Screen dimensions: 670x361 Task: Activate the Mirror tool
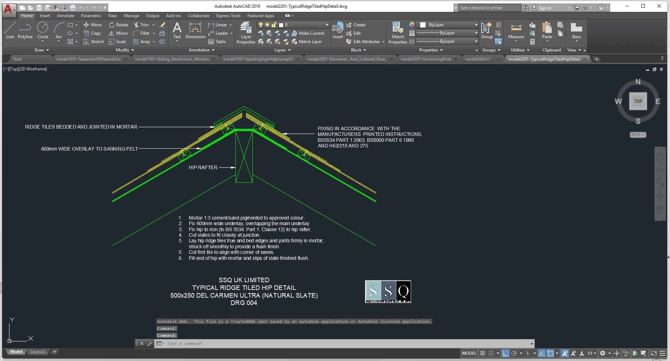tap(118, 33)
